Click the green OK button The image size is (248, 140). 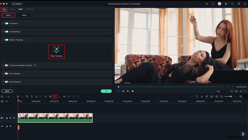[106, 91]
